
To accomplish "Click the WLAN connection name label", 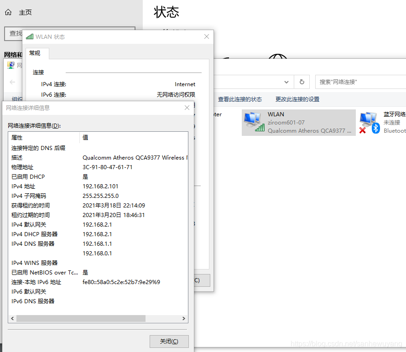I will click(276, 114).
